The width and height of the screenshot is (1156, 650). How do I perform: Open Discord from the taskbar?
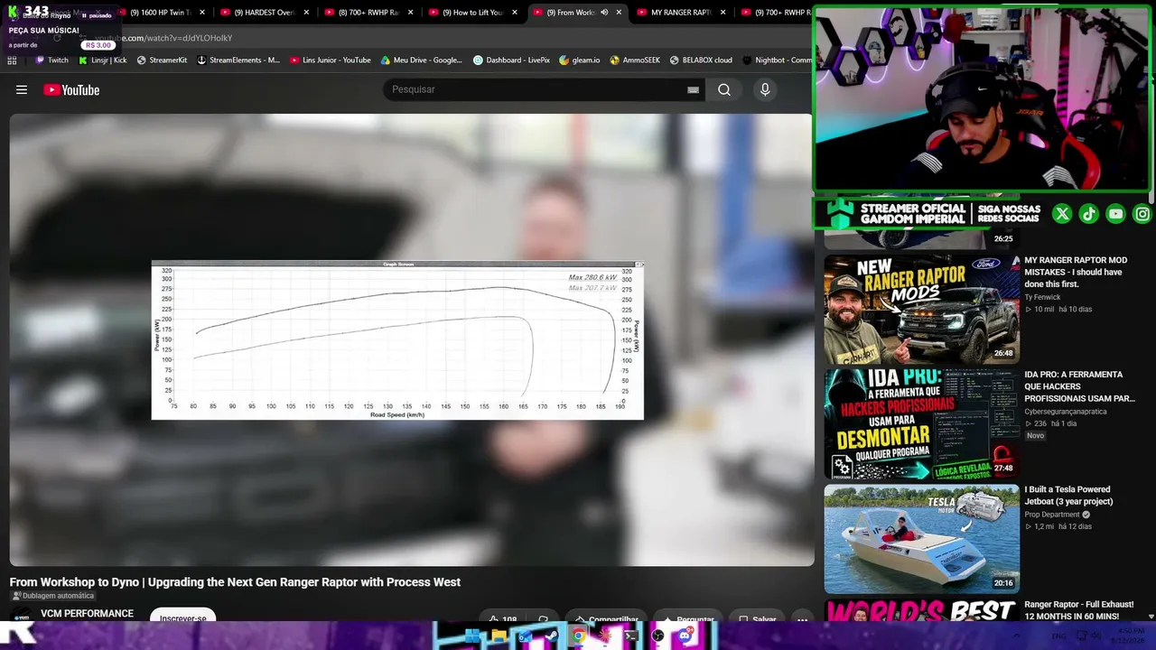pyautogui.click(x=685, y=636)
